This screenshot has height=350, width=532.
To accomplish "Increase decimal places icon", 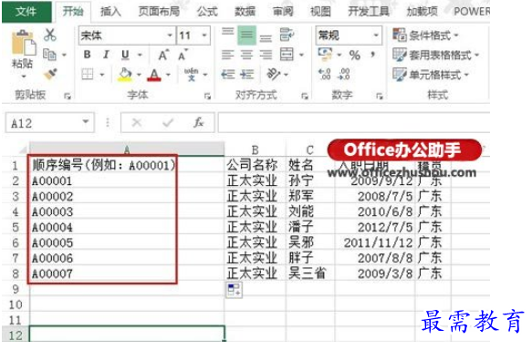I will [x=325, y=74].
